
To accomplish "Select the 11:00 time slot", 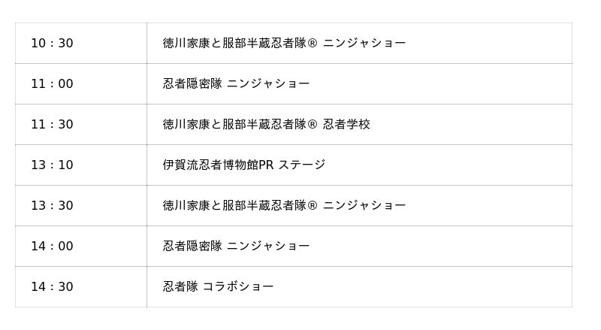I will coord(52,84).
